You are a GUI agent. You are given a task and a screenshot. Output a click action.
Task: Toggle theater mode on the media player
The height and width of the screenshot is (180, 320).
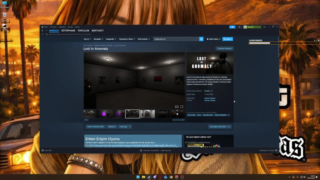(177, 107)
